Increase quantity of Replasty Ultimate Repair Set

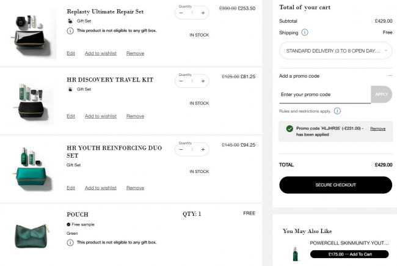203,13
